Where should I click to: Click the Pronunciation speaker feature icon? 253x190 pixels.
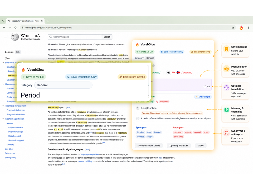(227, 69)
